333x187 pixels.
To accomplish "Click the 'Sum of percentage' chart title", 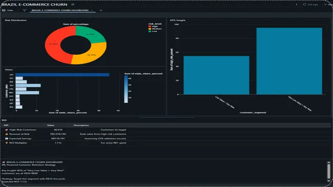I will (x=76, y=24).
